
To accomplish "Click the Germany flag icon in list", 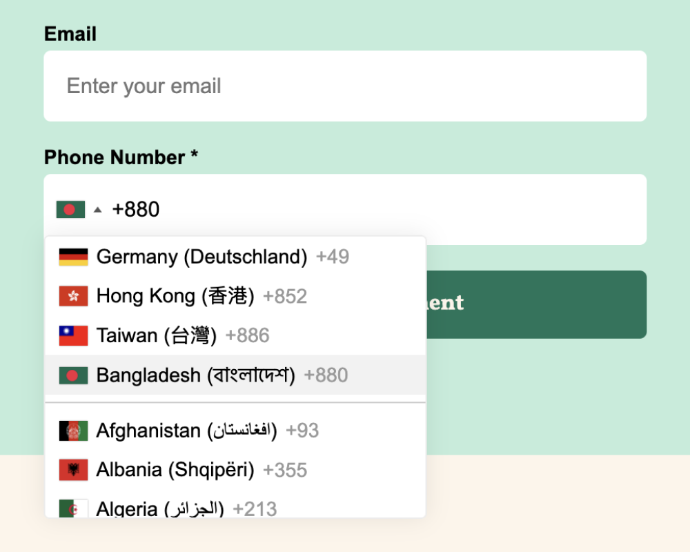I will (x=73, y=257).
